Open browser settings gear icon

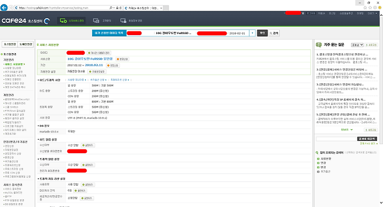[375, 8]
